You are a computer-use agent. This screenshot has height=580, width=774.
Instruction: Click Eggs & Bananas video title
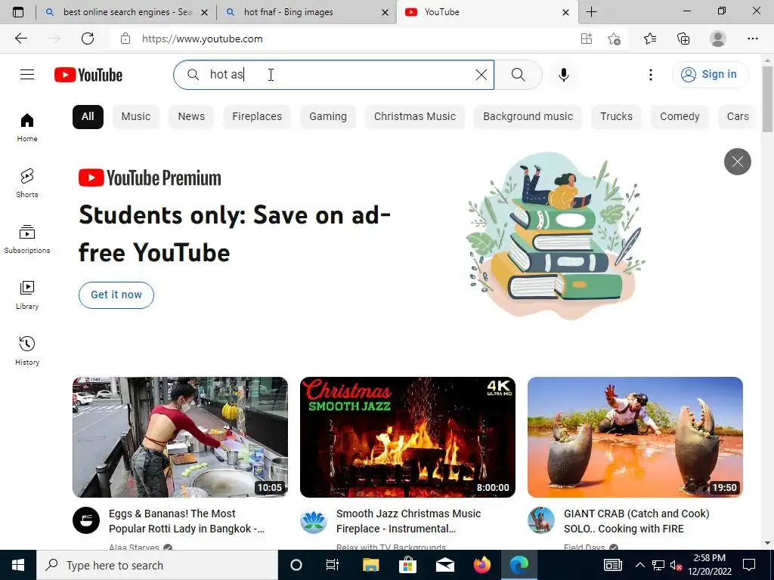(x=187, y=521)
